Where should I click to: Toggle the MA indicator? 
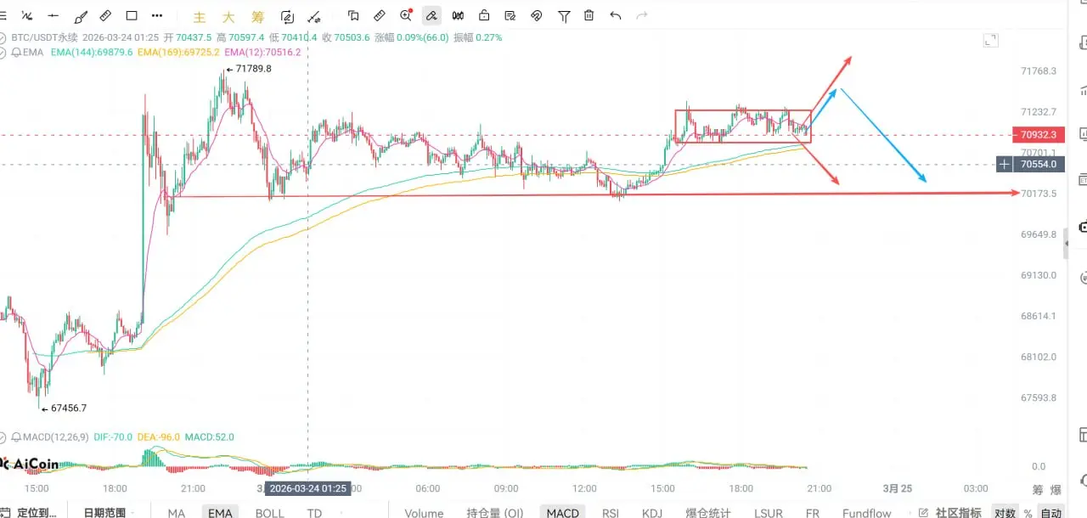point(176,513)
